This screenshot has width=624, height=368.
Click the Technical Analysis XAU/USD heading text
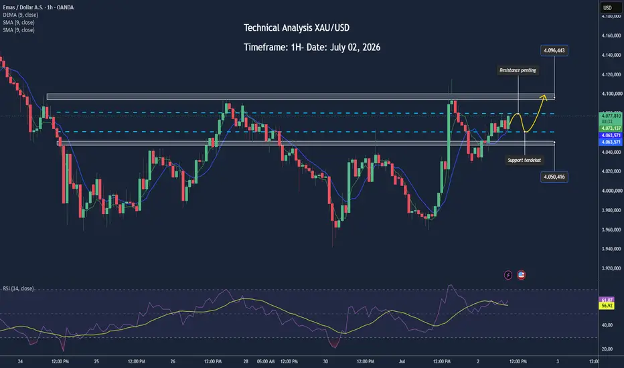297,28
